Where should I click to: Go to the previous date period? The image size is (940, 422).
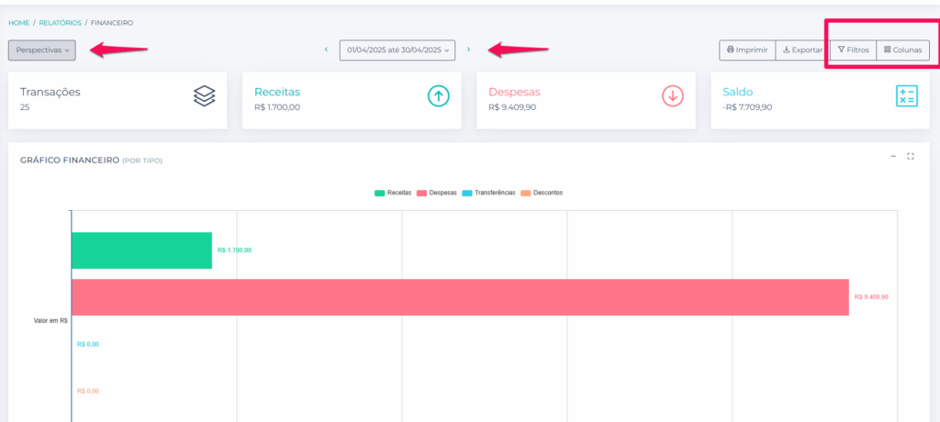[326, 50]
